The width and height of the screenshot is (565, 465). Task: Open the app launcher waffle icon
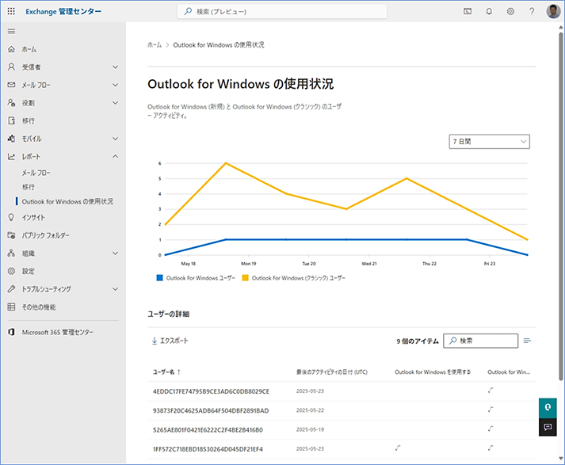point(11,12)
